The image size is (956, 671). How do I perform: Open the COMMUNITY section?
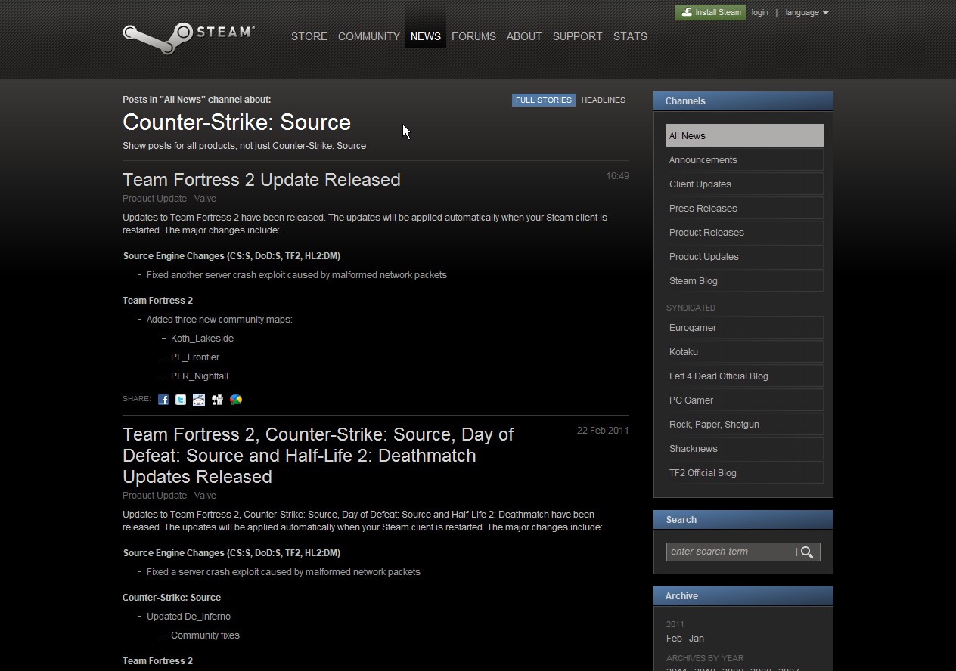tap(369, 36)
